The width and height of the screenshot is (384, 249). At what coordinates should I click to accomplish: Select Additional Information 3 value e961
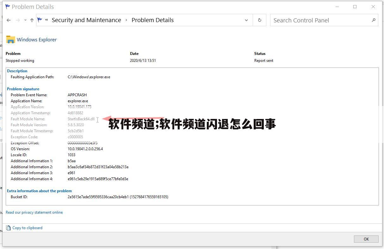(x=71, y=173)
